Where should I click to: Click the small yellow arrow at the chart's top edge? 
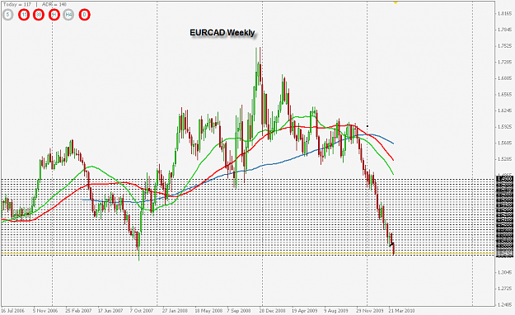[396, 2]
